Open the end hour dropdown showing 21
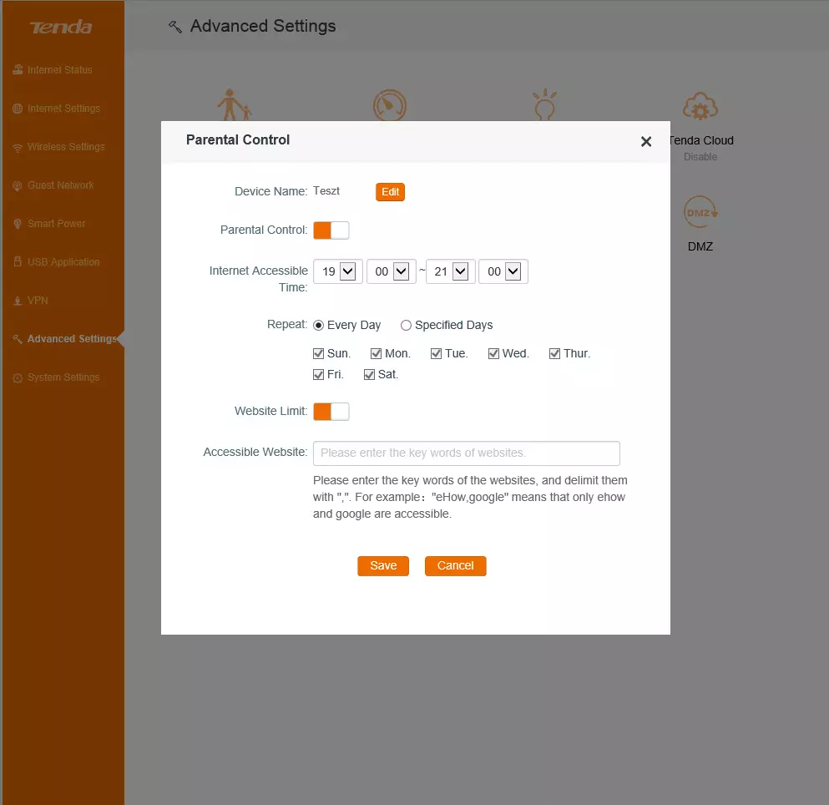Viewport: 829px width, 805px height. [451, 271]
